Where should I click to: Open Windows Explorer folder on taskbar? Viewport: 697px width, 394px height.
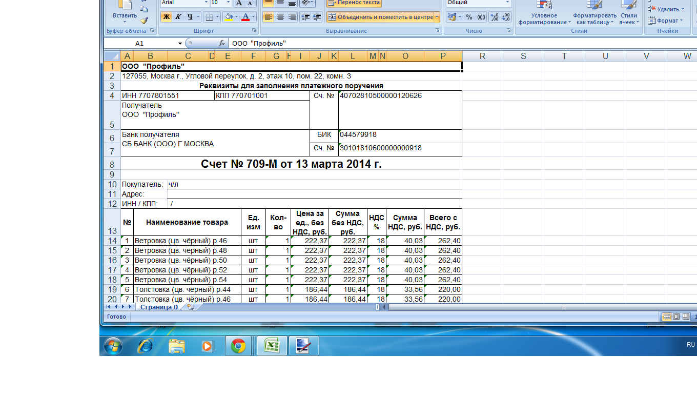(176, 346)
